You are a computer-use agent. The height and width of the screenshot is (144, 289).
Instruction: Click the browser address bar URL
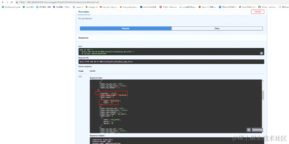click(x=63, y=2)
